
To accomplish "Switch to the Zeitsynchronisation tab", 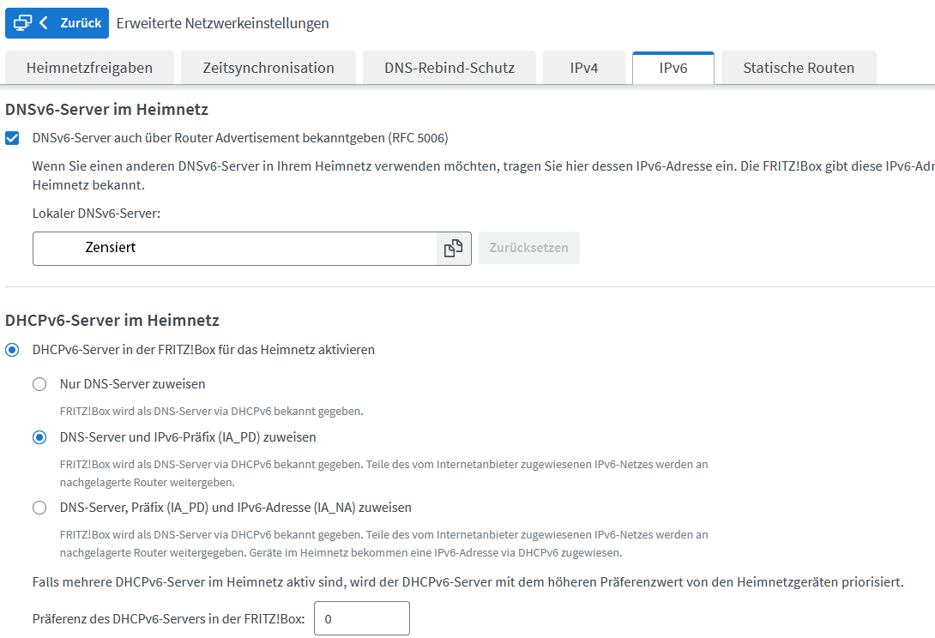I will (x=268, y=68).
